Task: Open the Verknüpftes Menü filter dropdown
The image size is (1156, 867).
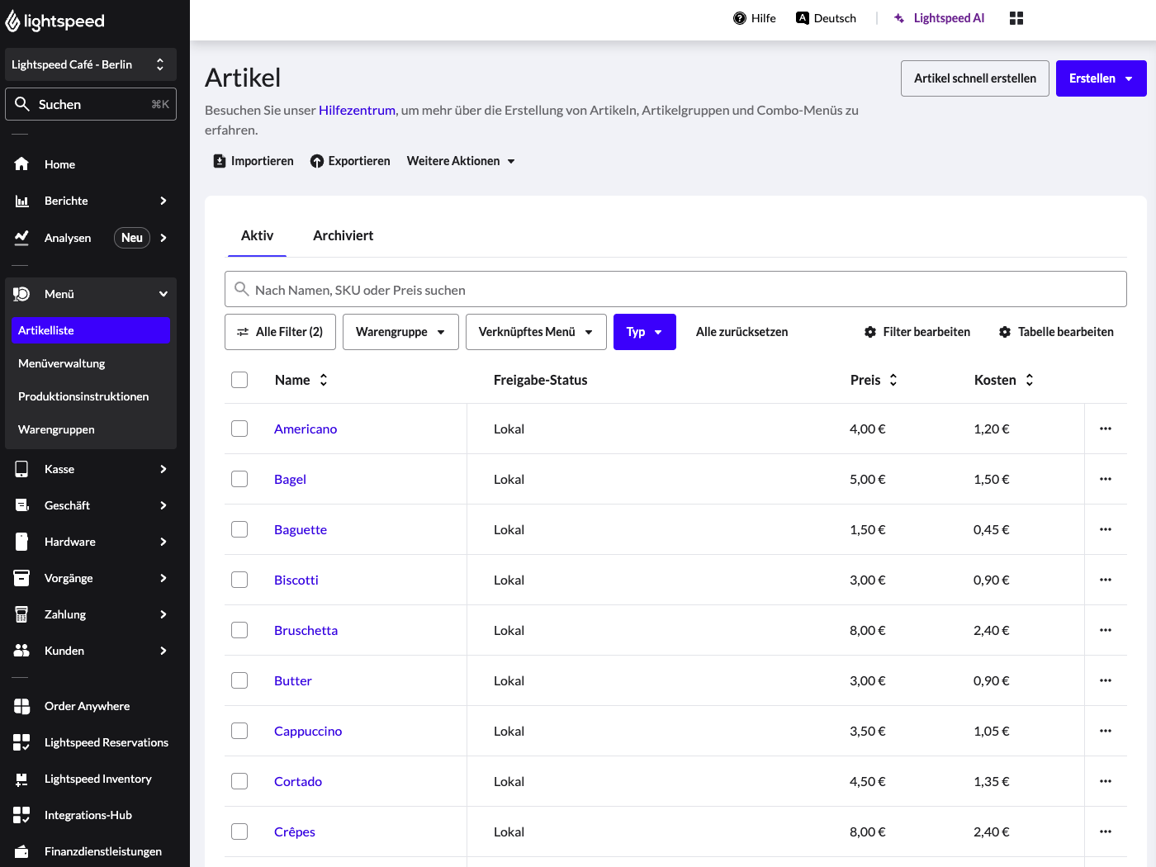Action: (x=536, y=332)
